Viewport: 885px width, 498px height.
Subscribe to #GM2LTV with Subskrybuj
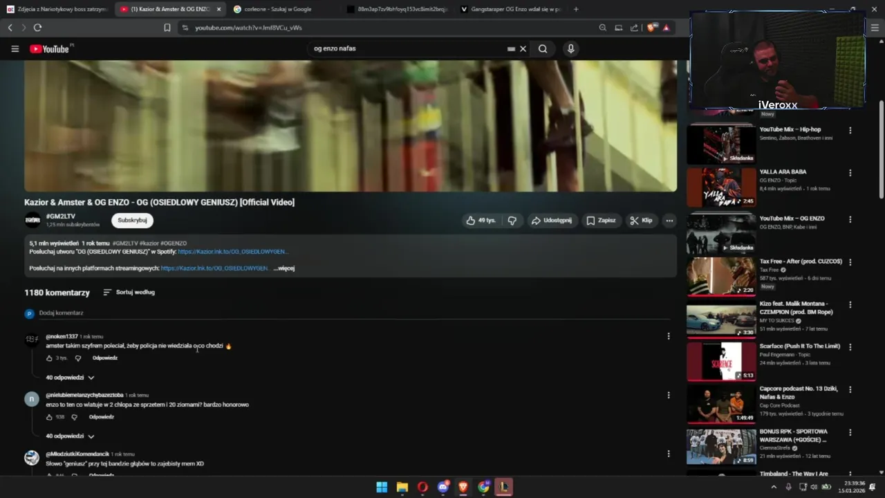[132, 221]
